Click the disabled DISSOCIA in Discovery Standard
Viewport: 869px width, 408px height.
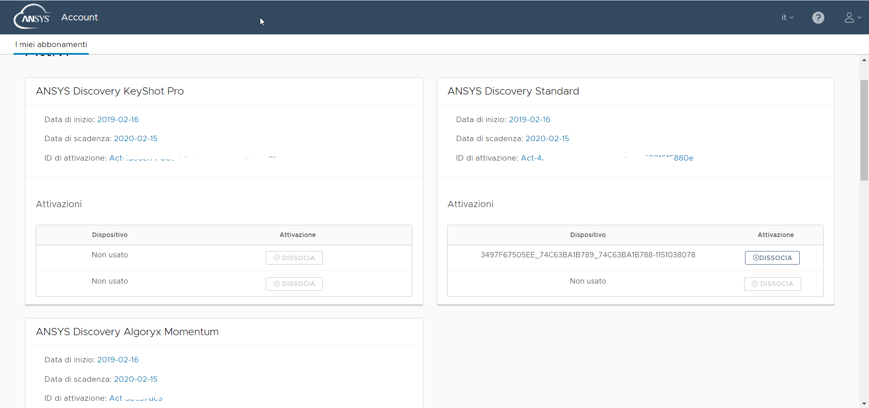[772, 284]
